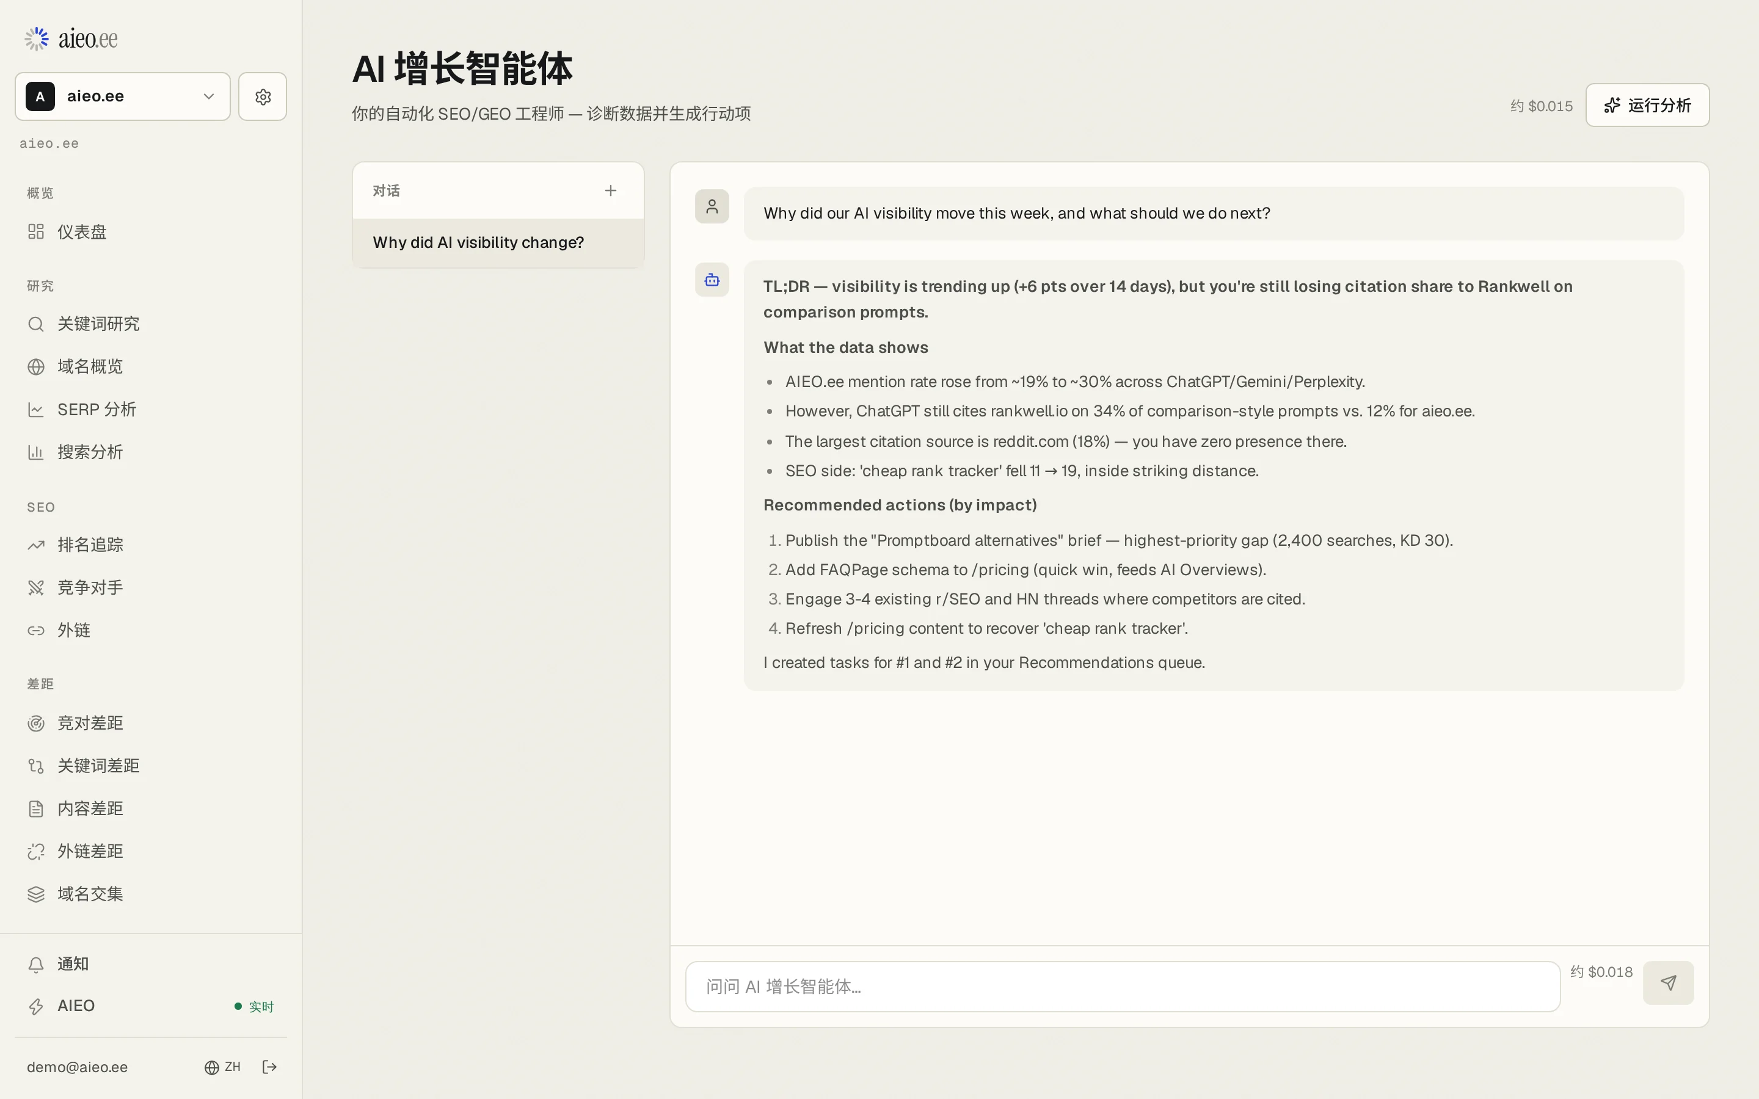Click the 内容差距 document icon
The width and height of the screenshot is (1759, 1099).
click(x=35, y=809)
